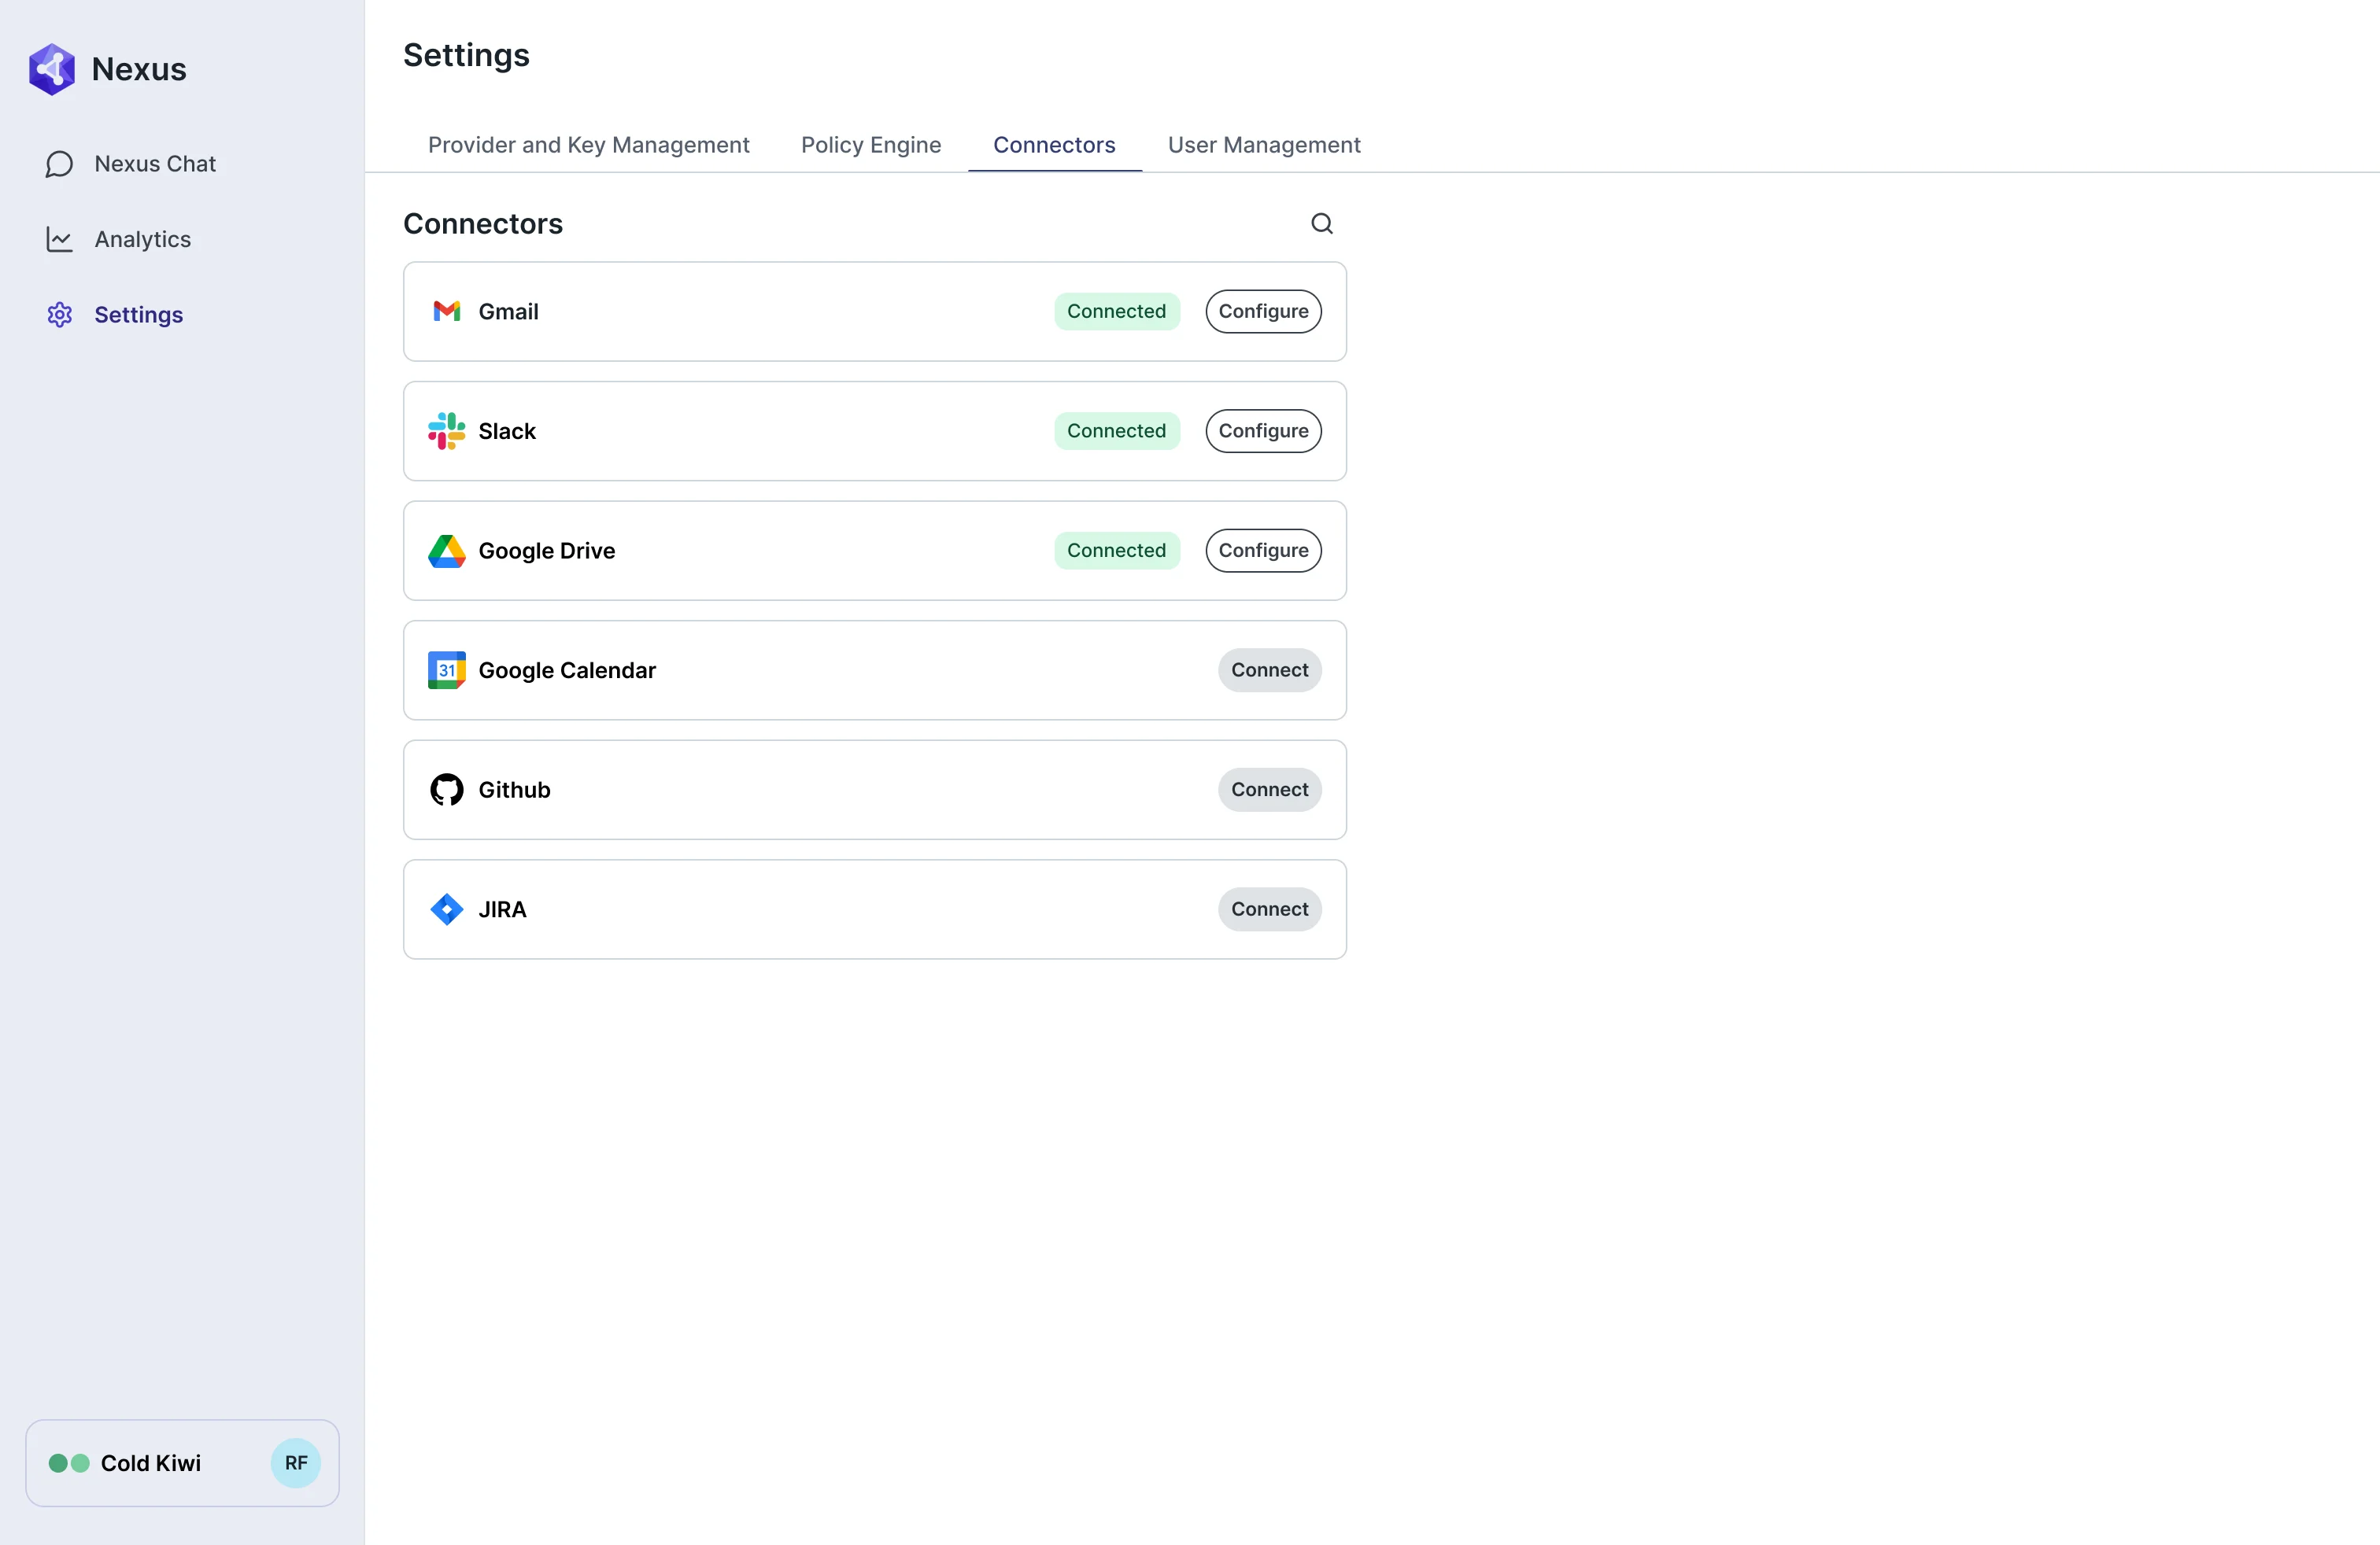Image resolution: width=2380 pixels, height=1545 pixels.
Task: Click the green status dots beside Cold Kiwi
Action: click(69, 1463)
